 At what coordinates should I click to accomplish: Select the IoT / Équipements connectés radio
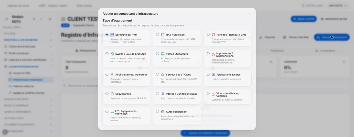coord(107,111)
